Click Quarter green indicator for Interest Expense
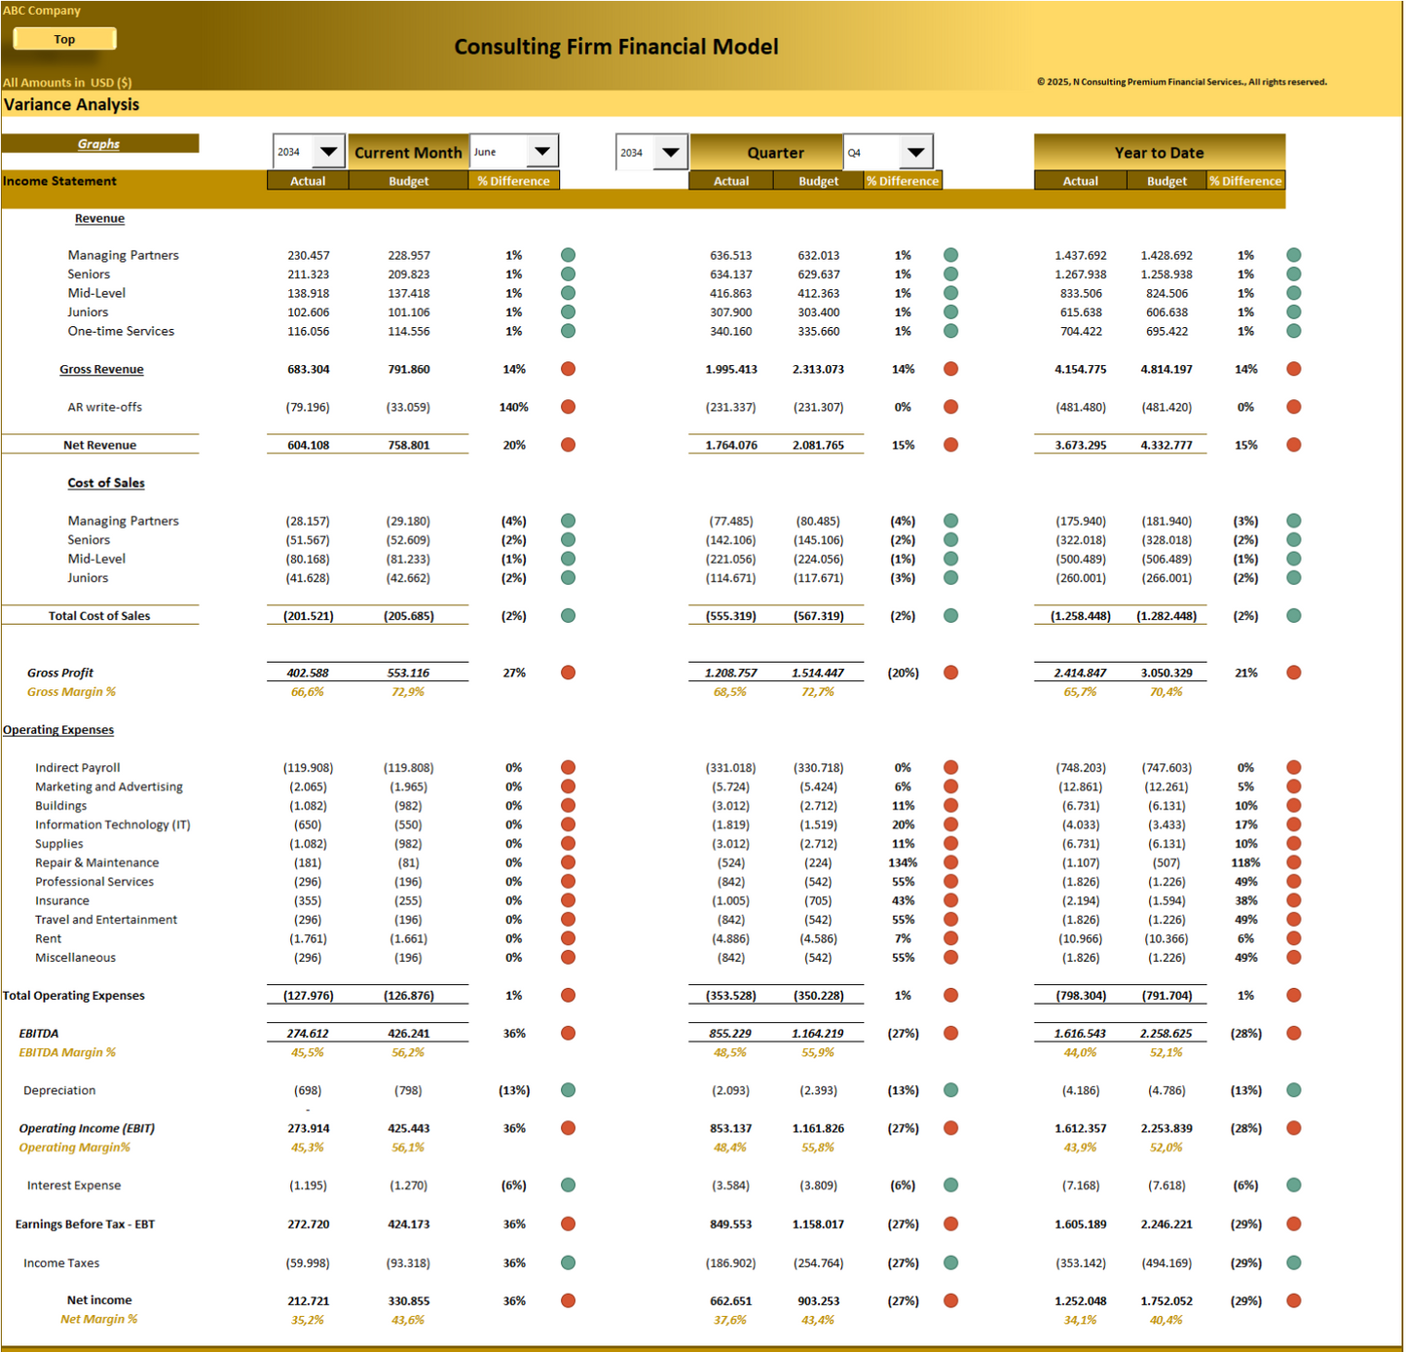 pyautogui.click(x=951, y=1185)
